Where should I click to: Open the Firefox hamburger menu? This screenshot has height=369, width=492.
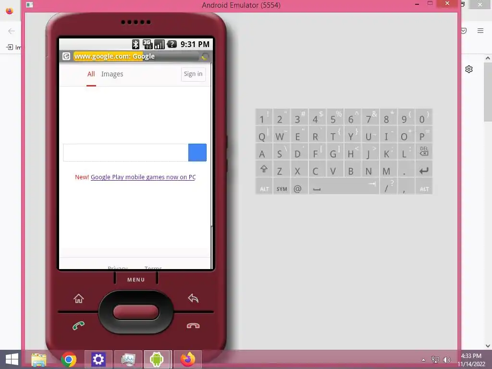point(480,30)
